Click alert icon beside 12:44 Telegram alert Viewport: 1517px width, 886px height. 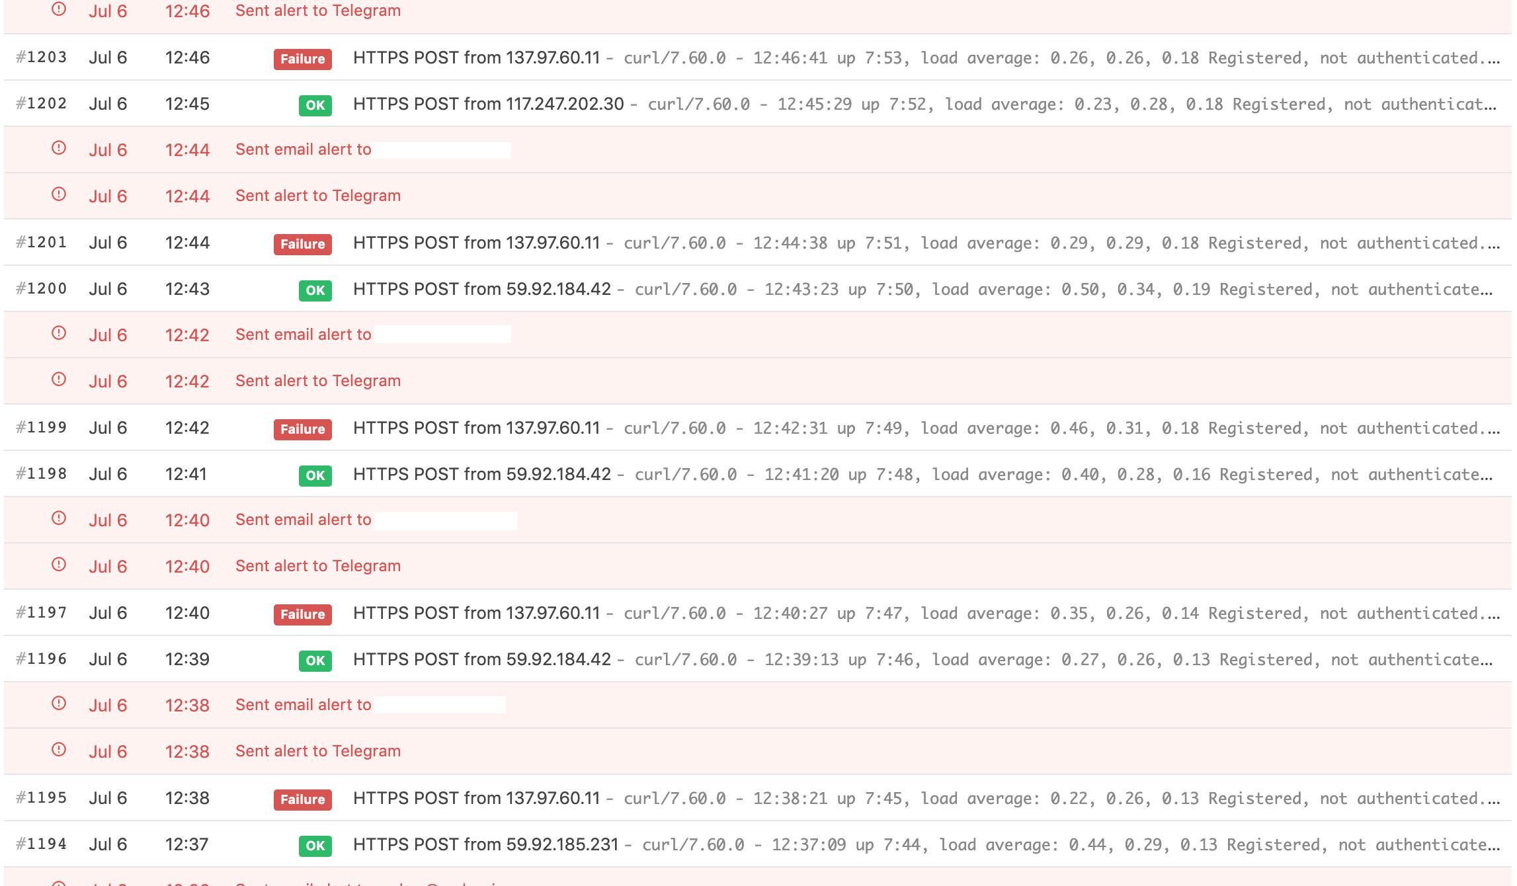point(59,194)
